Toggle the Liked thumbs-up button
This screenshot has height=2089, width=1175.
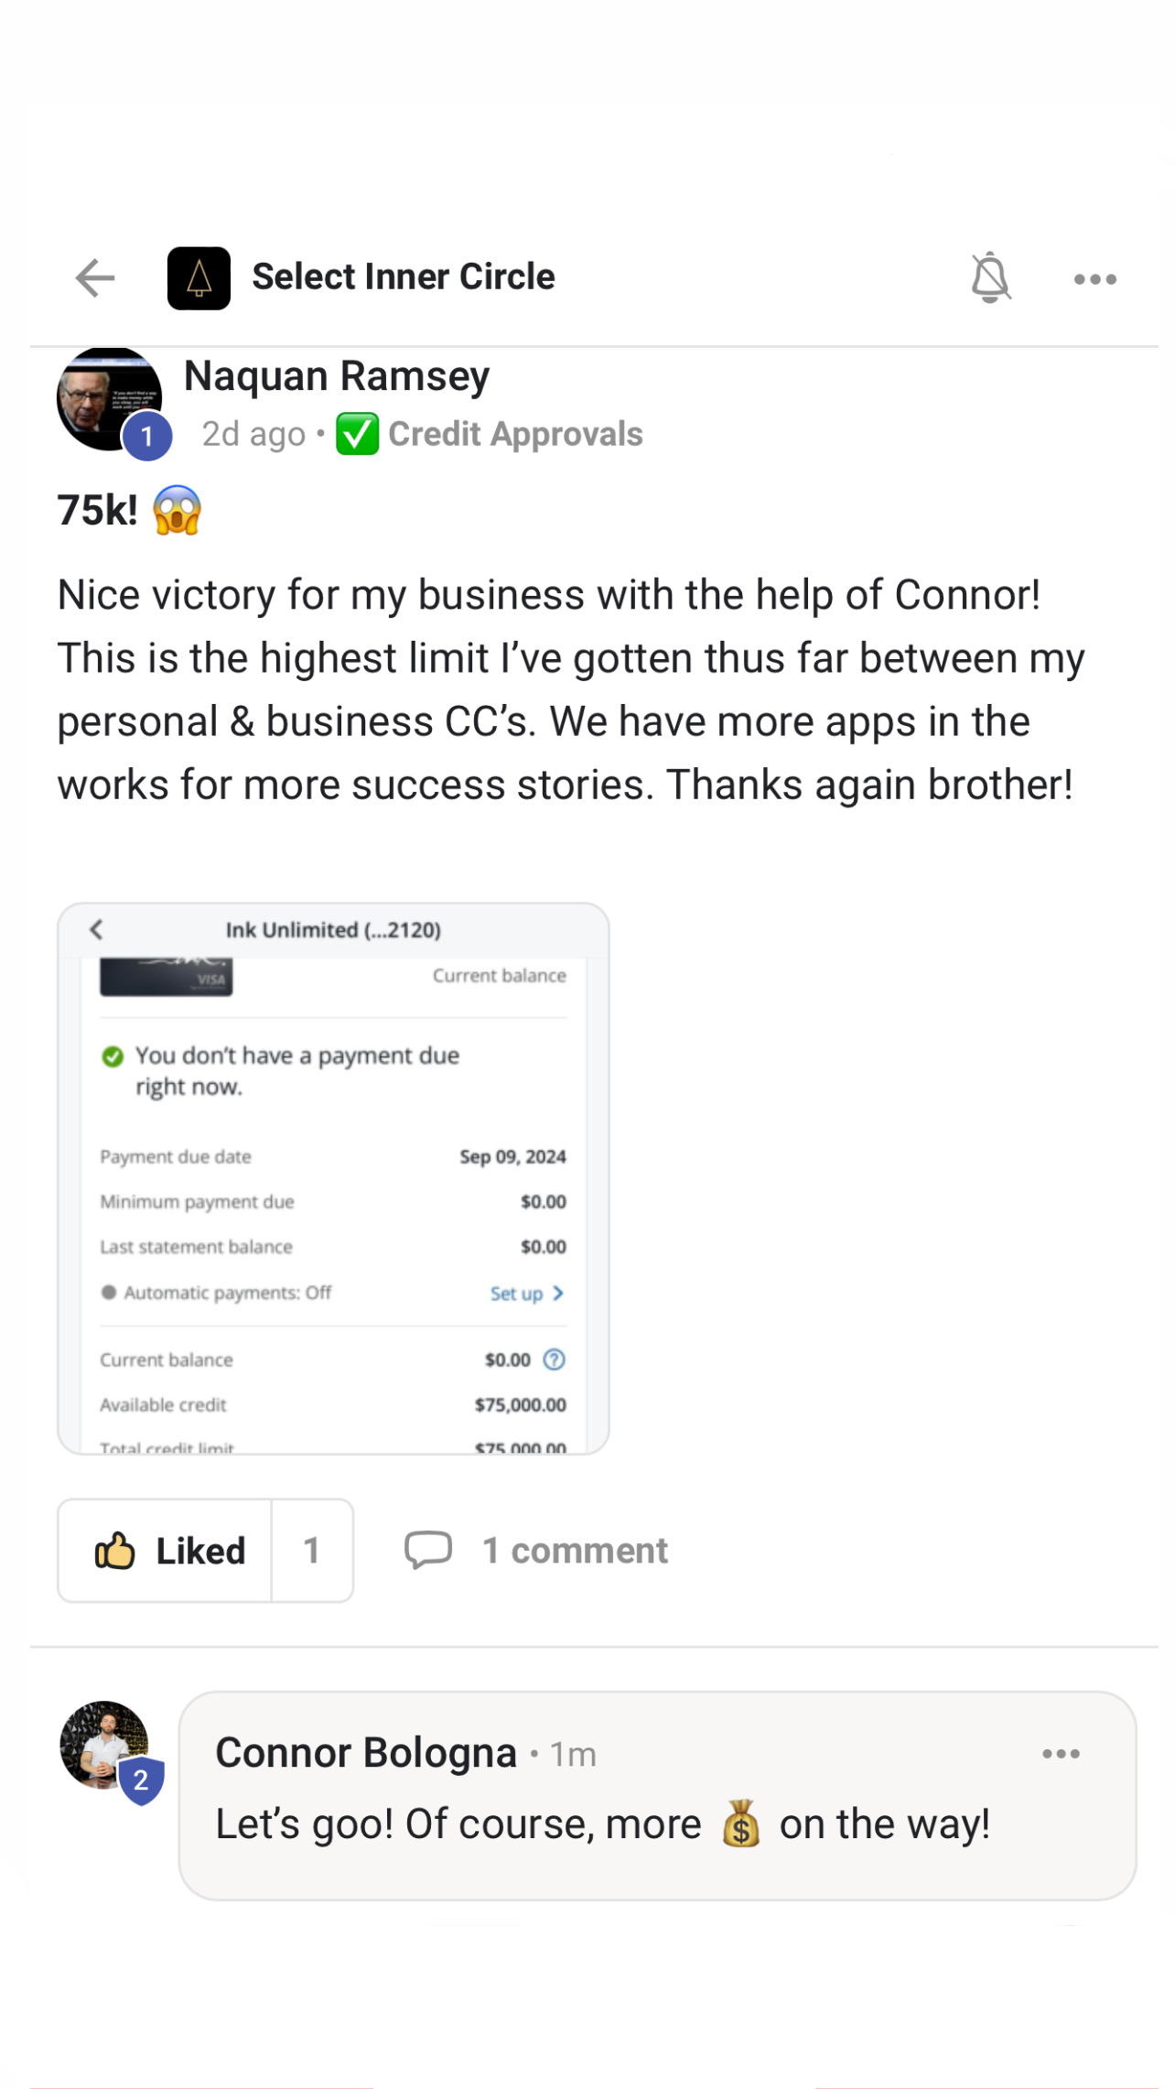[167, 1551]
